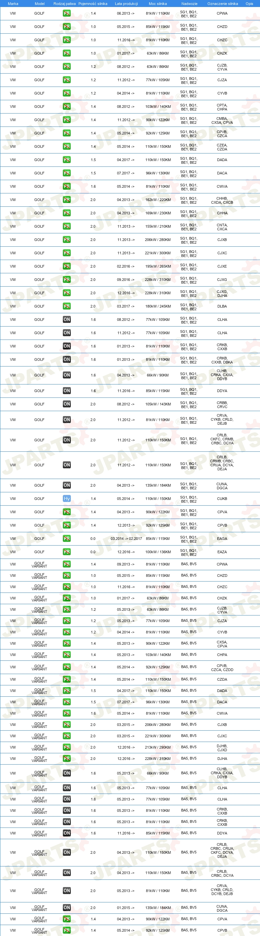This screenshot has height=936, width=260.
Task: Click diesel ON icon in GOLF VARIANT DDYA row
Action: tap(66, 833)
